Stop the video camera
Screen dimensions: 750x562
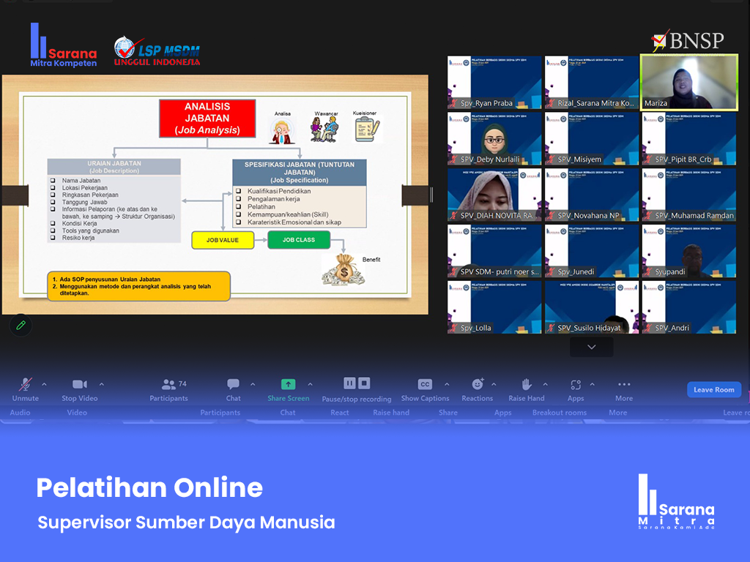(x=79, y=385)
